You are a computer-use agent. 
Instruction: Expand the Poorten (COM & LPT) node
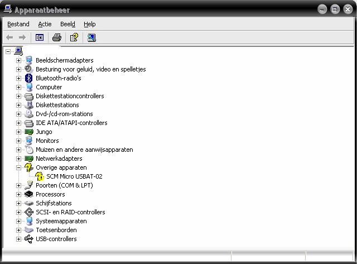pyautogui.click(x=18, y=185)
